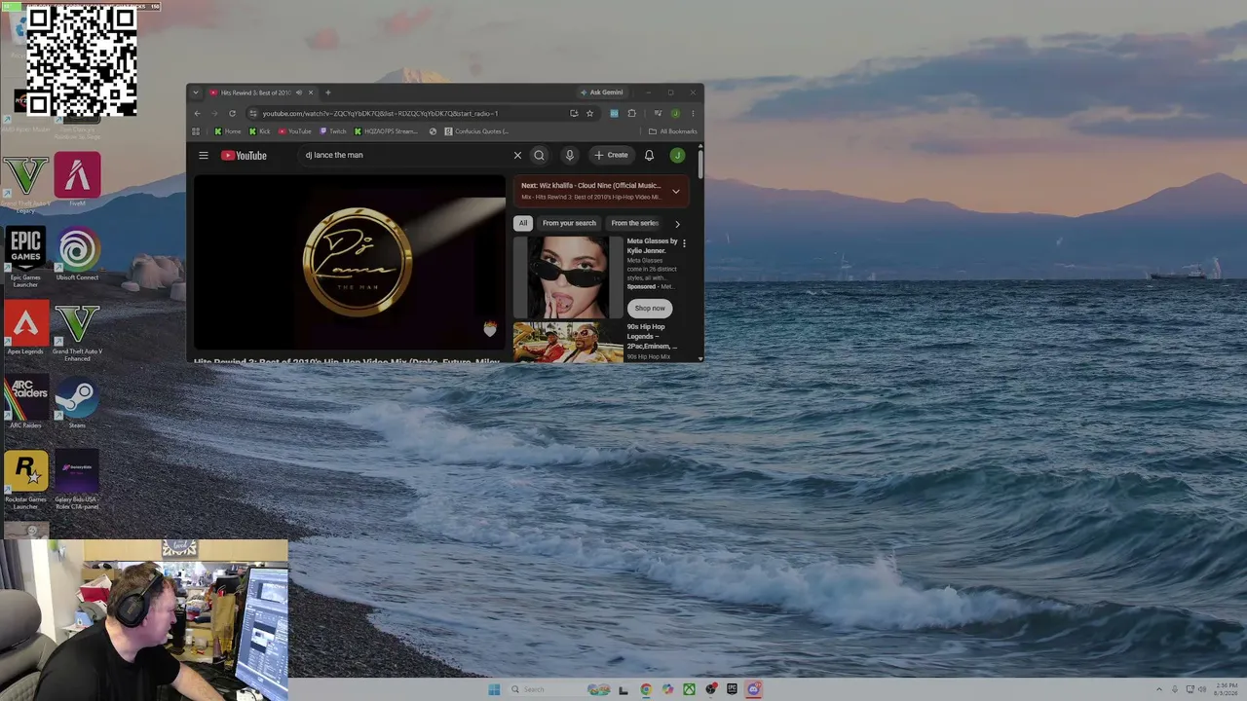The width and height of the screenshot is (1247, 701).
Task: Open the YouTube bookmark
Action: tap(295, 131)
